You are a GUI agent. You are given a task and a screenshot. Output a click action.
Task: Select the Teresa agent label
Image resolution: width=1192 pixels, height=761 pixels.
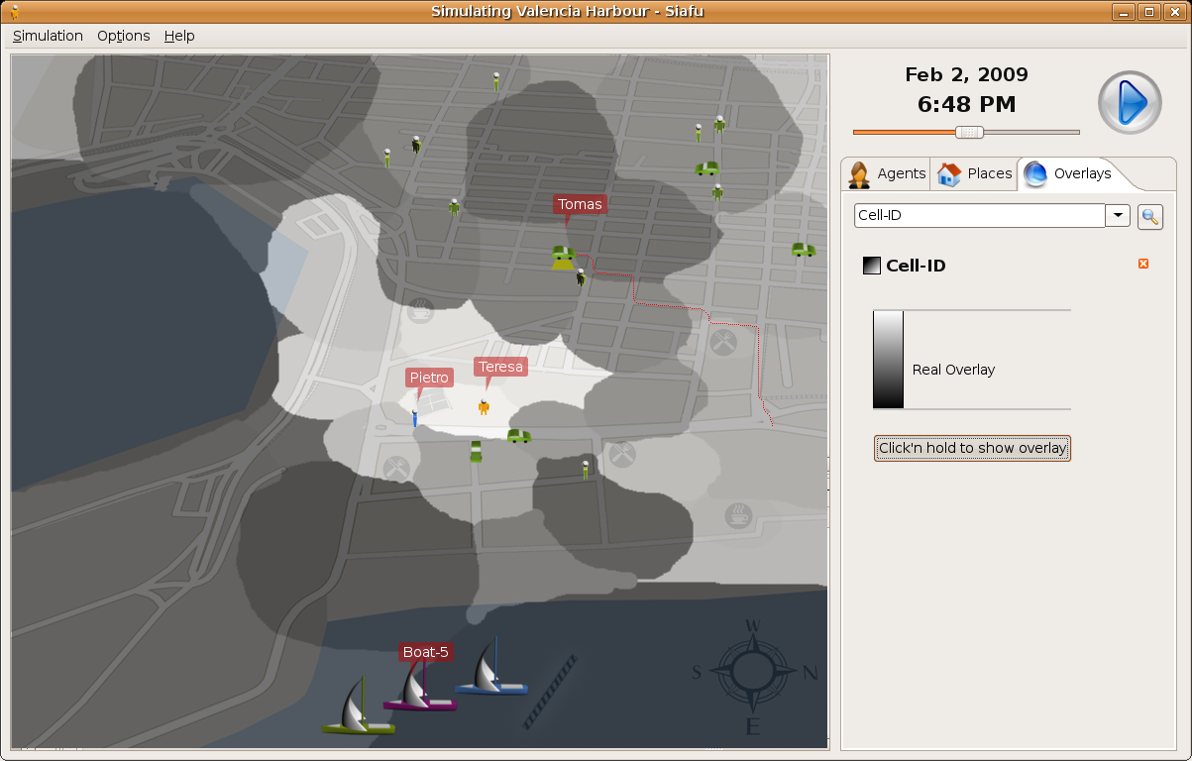[x=500, y=367]
